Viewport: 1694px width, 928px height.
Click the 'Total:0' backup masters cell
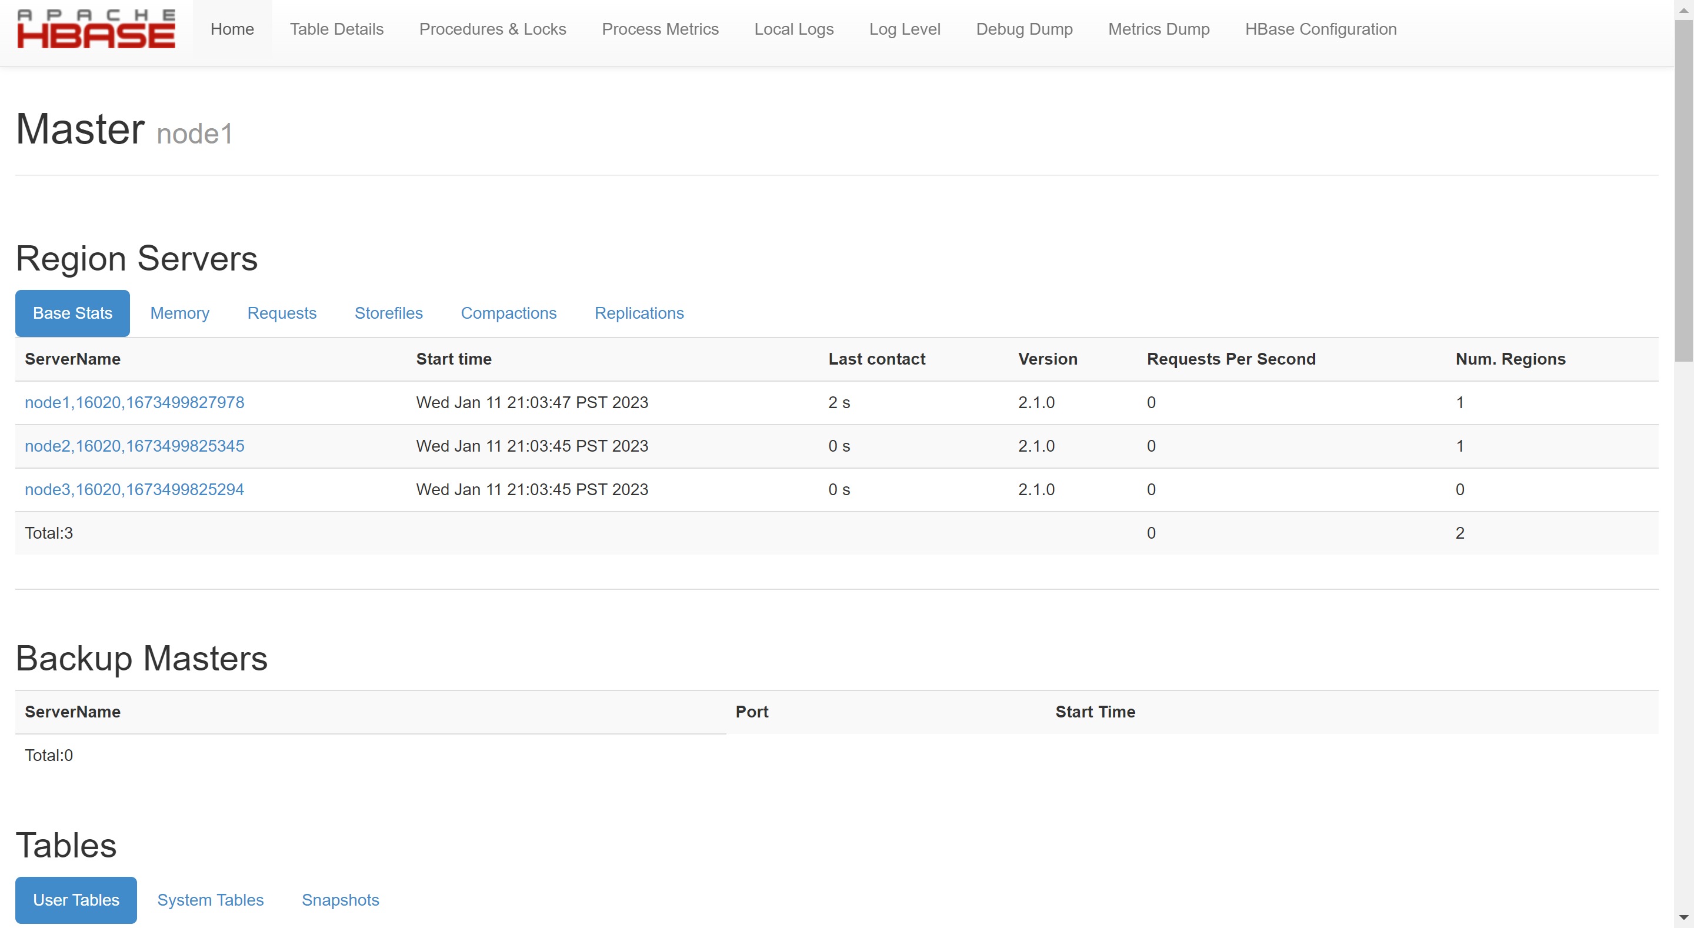49,755
